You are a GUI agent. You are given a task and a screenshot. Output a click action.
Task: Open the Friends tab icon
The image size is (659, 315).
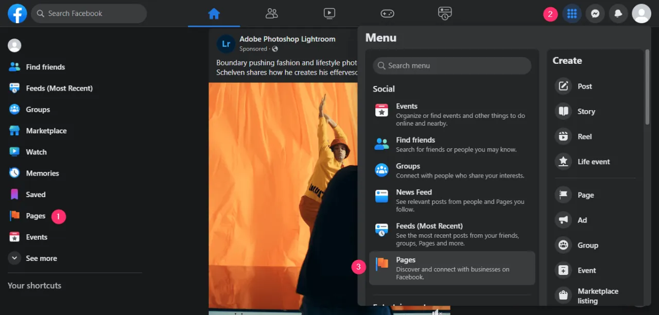271,13
